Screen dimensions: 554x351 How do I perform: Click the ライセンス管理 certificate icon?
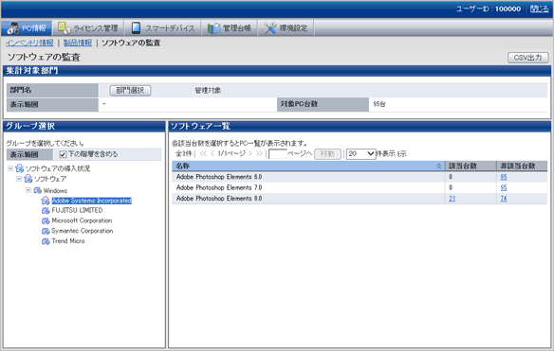64,27
